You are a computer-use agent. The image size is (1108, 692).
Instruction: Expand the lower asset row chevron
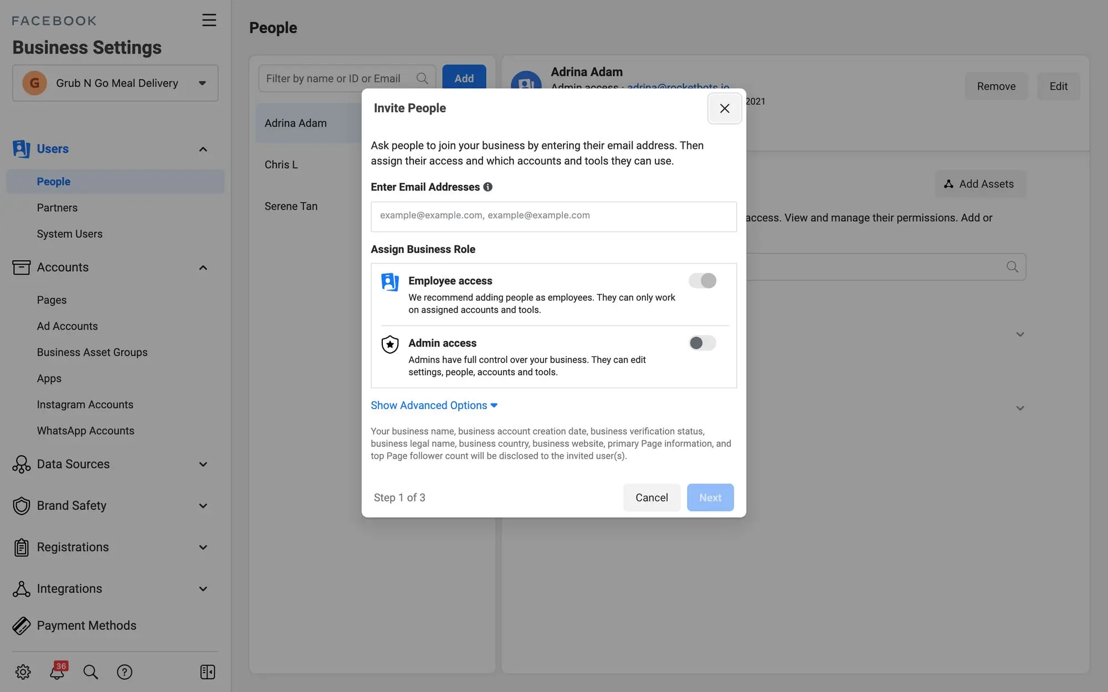coord(1020,409)
